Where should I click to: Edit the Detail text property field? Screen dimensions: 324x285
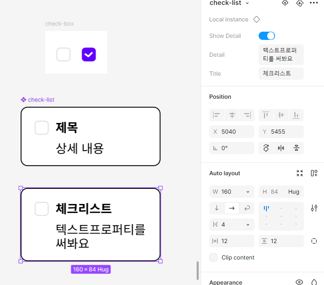(x=281, y=55)
